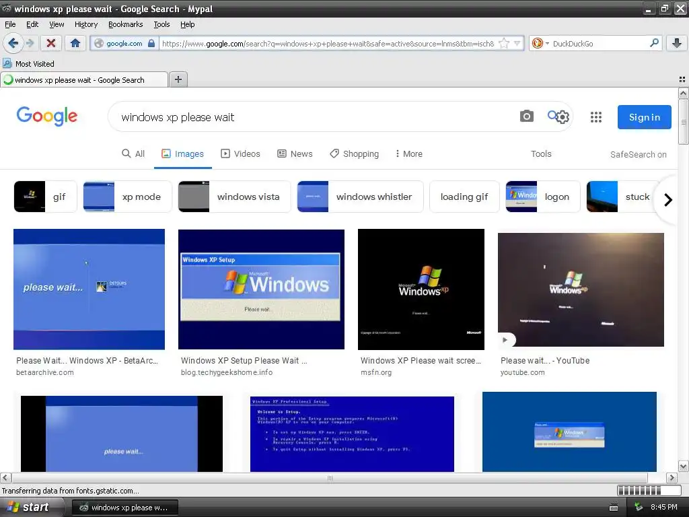Image resolution: width=689 pixels, height=517 pixels.
Task: Open the Bookmarks menu
Action: point(125,24)
